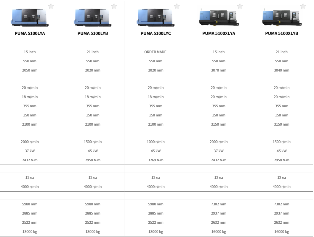This screenshot has width=314, height=237.
Task: Click the PUMA 5100LYB machine photo
Action: click(x=93, y=18)
